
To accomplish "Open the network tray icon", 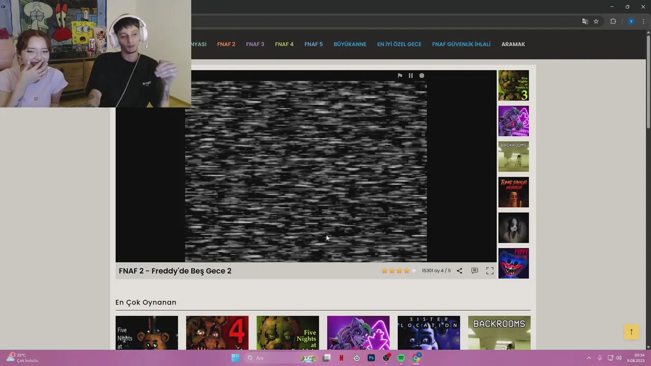I will point(610,358).
